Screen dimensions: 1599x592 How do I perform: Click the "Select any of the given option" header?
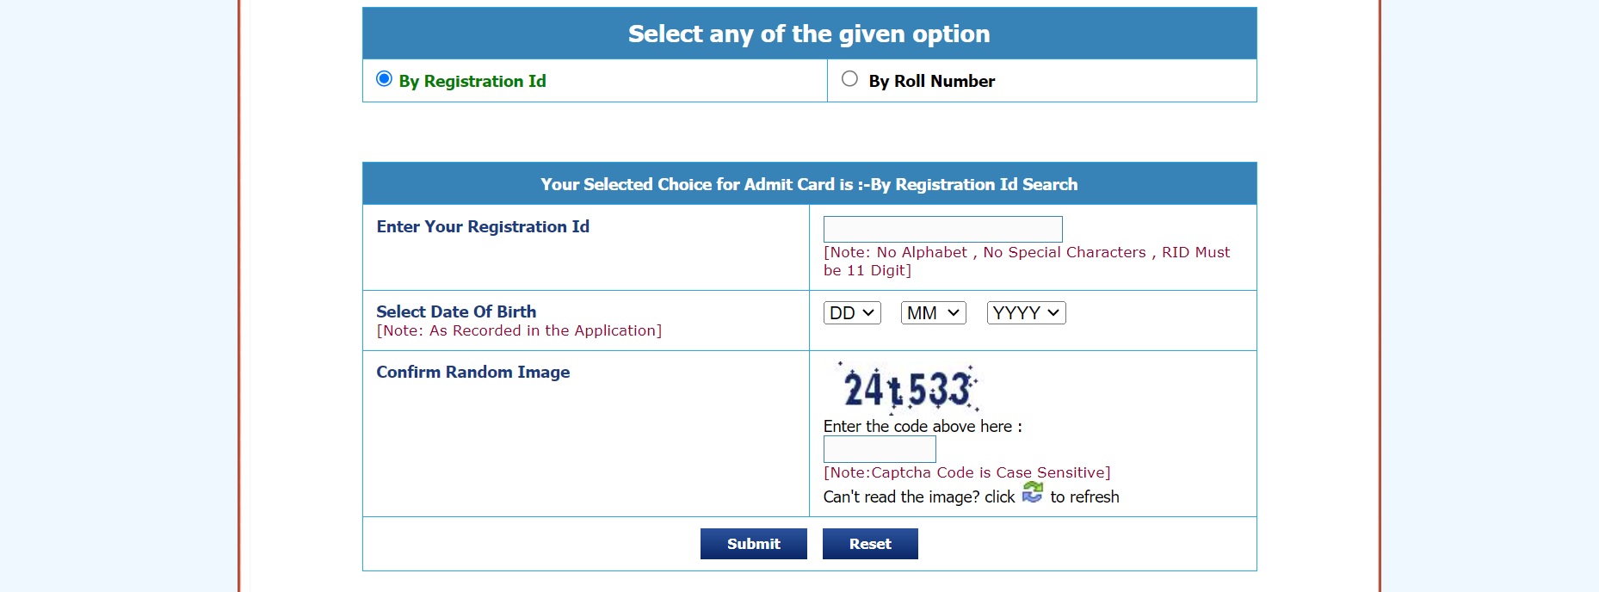coord(809,34)
